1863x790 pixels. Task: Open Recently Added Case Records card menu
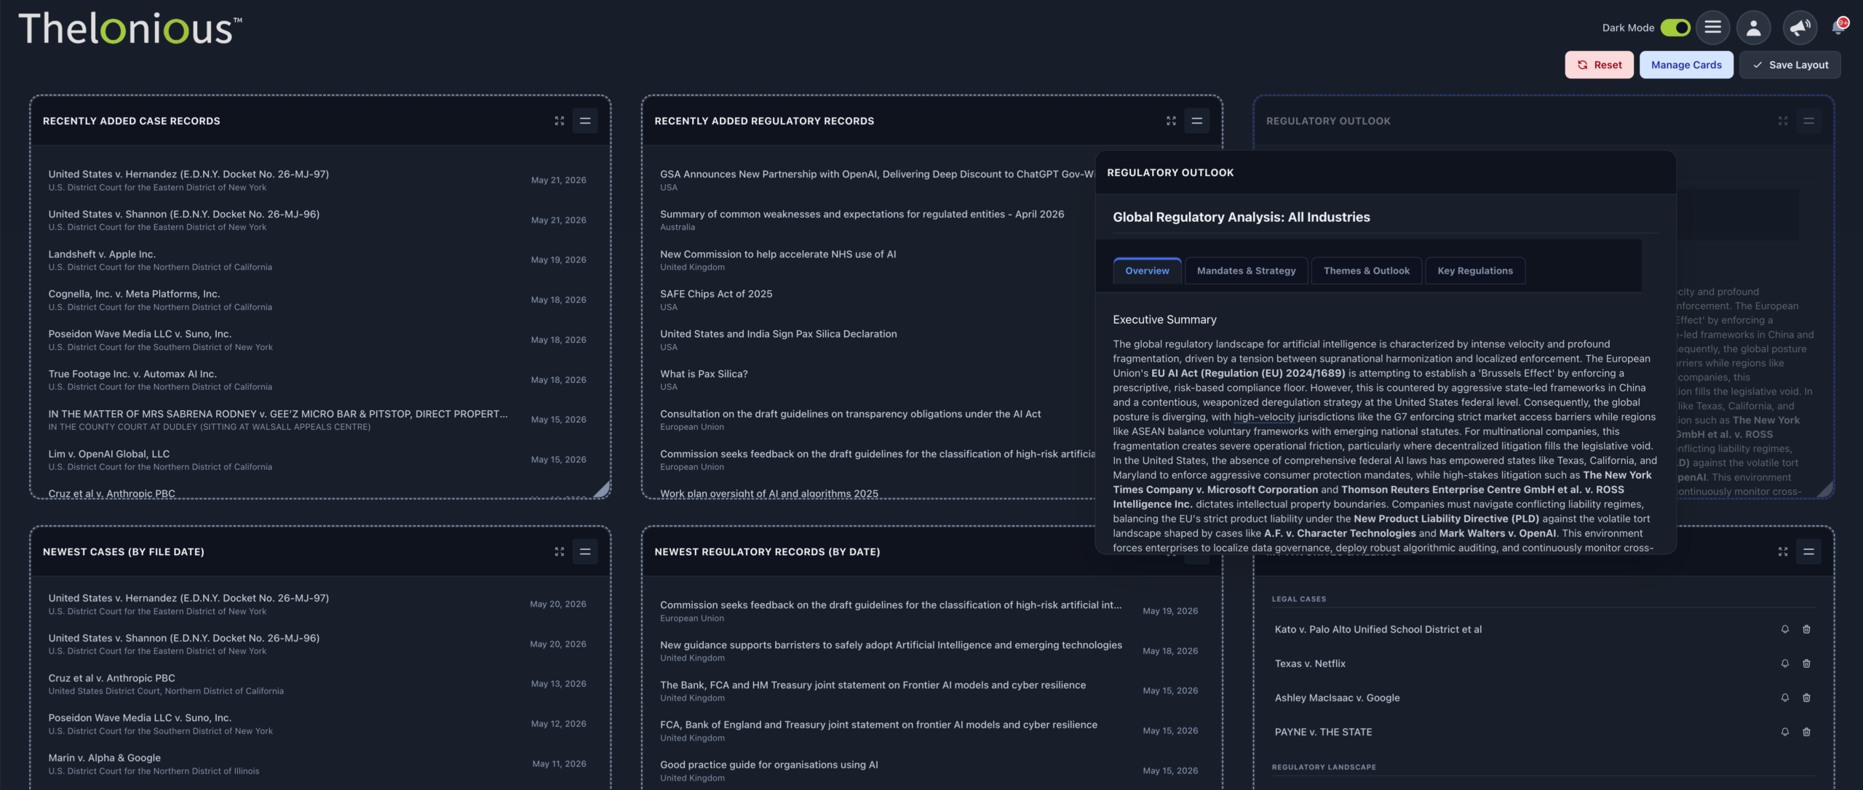585,121
